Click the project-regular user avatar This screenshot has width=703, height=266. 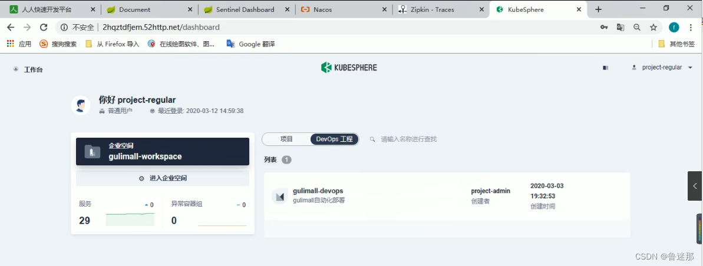click(81, 106)
